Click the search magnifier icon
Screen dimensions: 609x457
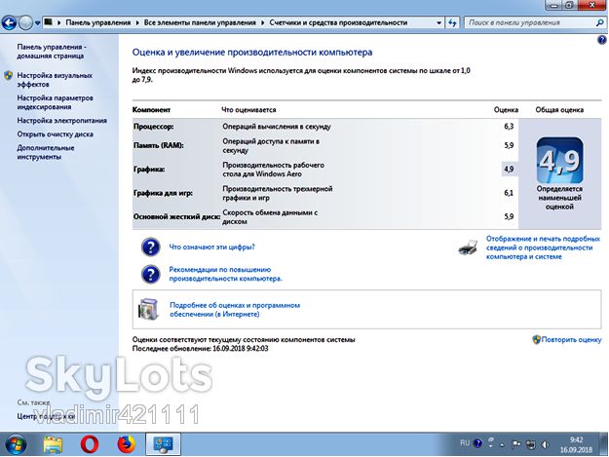pos(599,22)
